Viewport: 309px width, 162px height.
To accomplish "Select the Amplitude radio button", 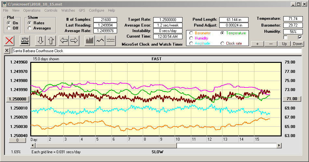I will (191, 43).
